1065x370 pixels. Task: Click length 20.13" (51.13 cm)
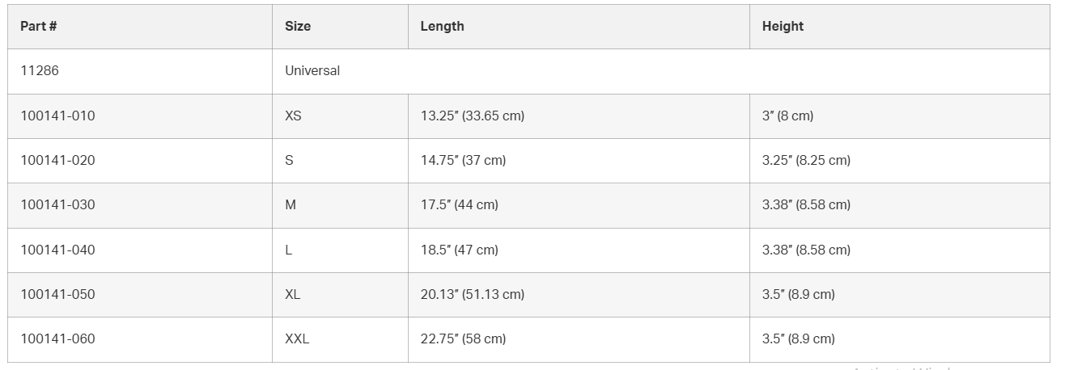click(x=472, y=294)
